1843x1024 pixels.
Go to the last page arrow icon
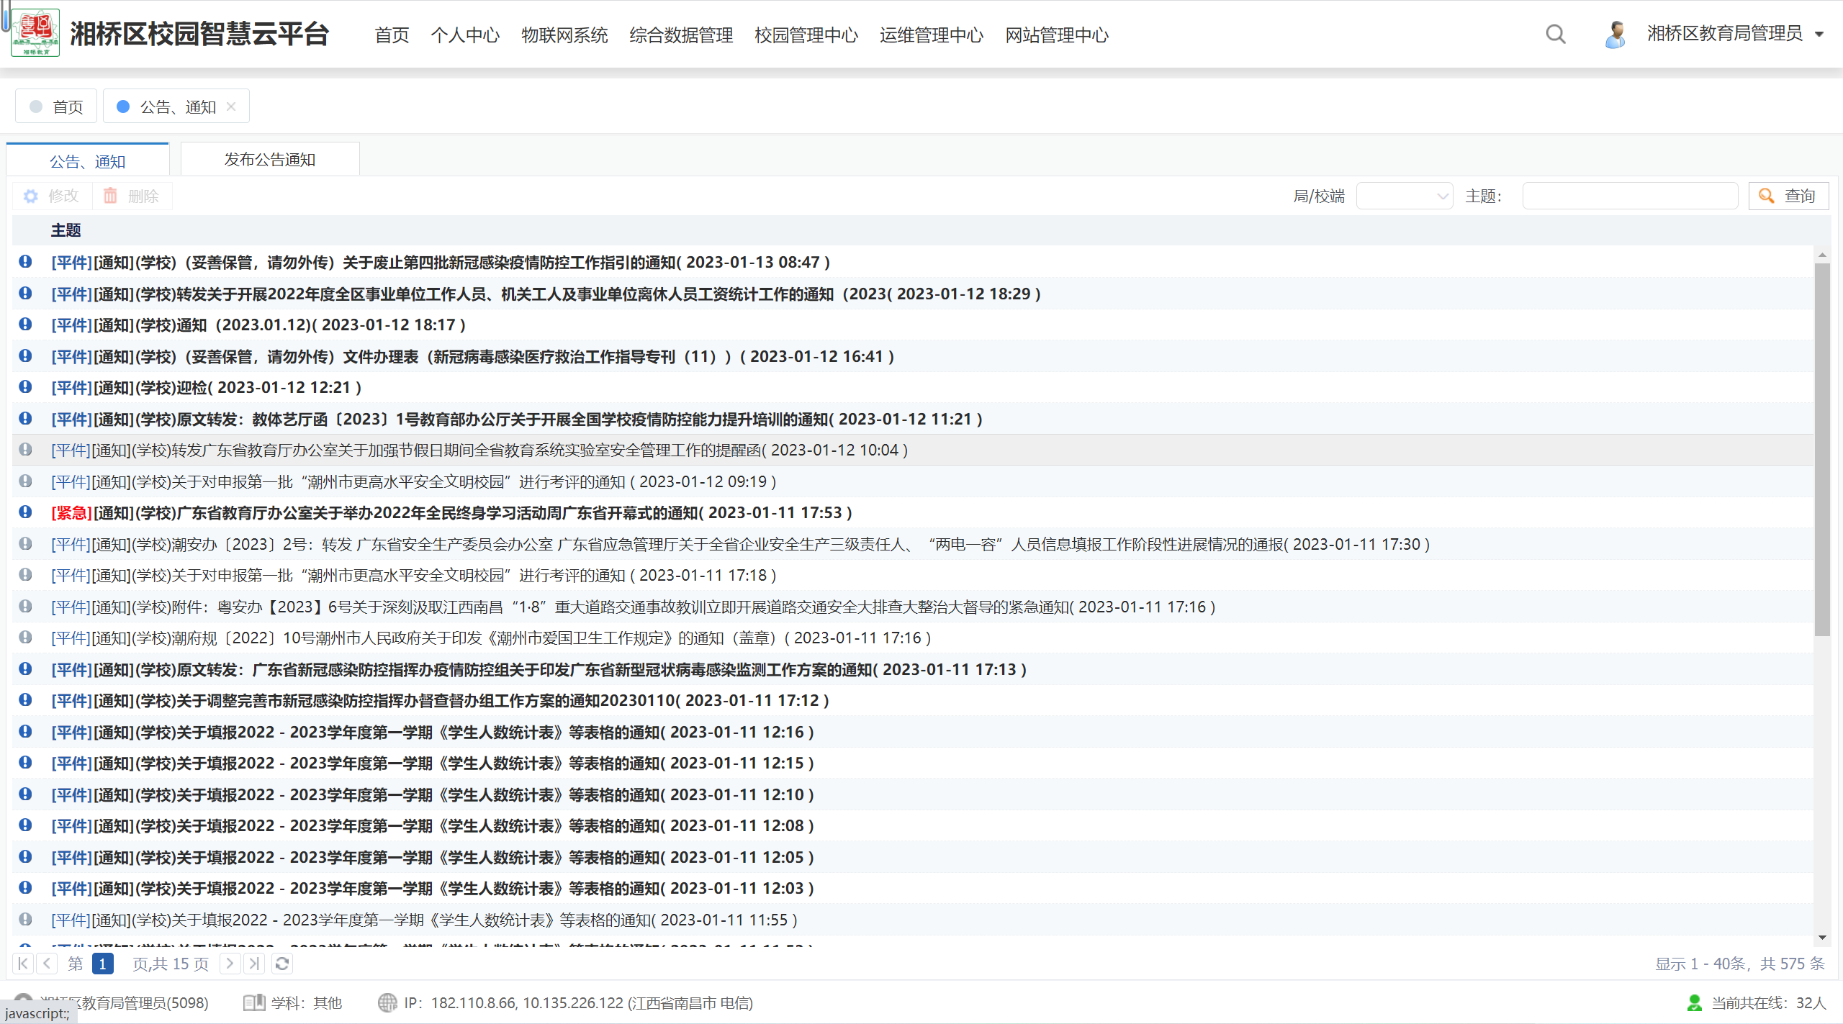(x=254, y=964)
